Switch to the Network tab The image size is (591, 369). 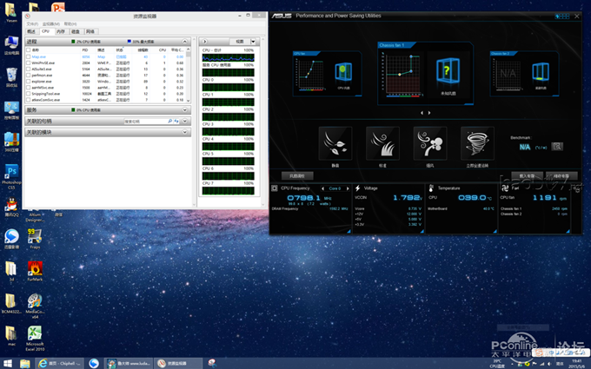pos(90,31)
